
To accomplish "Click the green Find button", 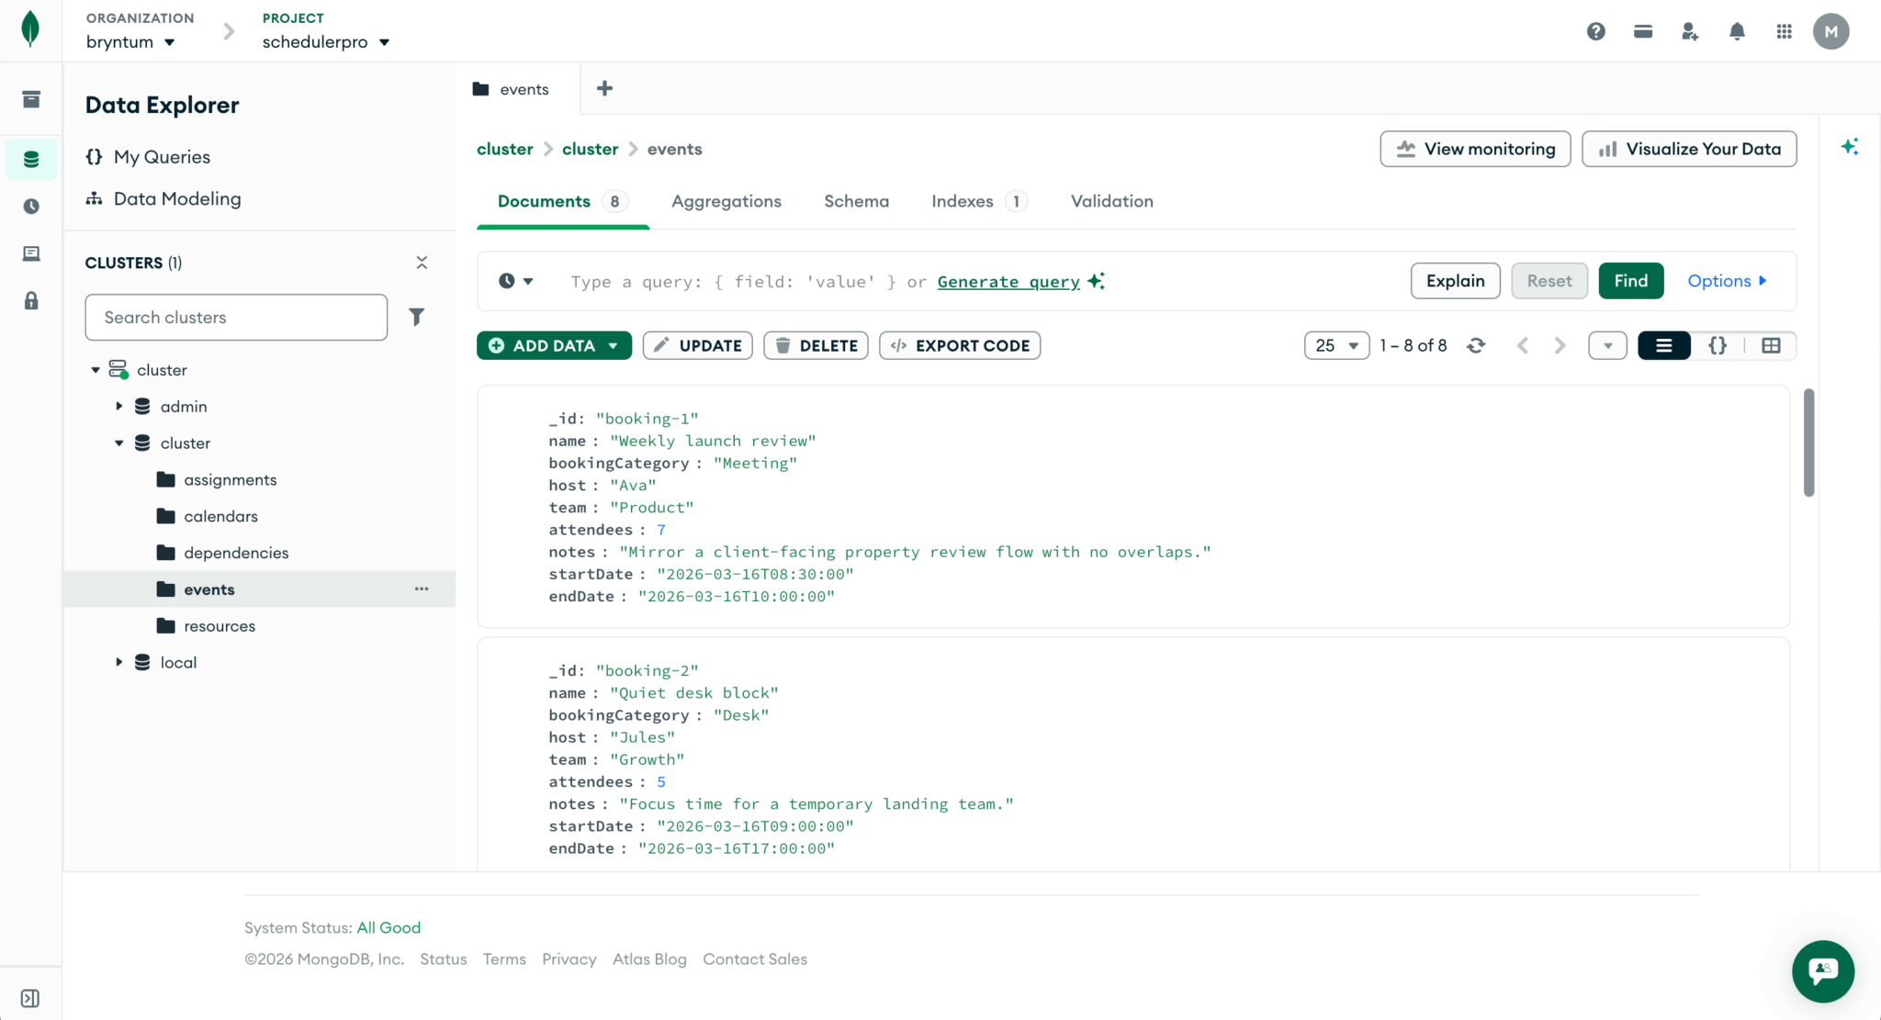I will pos(1630,281).
